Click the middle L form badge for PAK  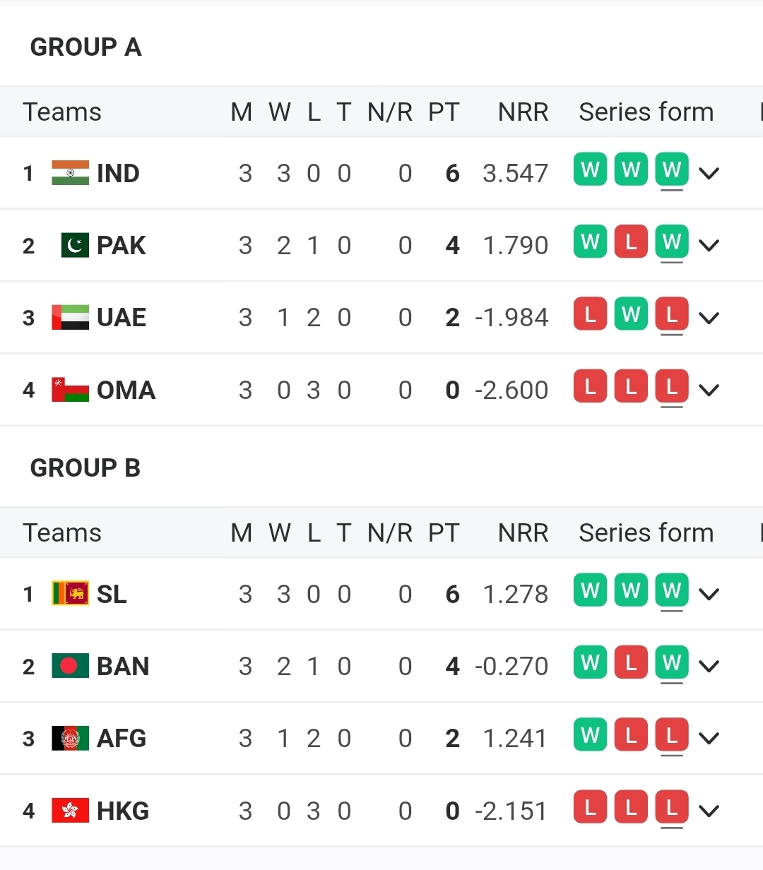[x=631, y=242]
